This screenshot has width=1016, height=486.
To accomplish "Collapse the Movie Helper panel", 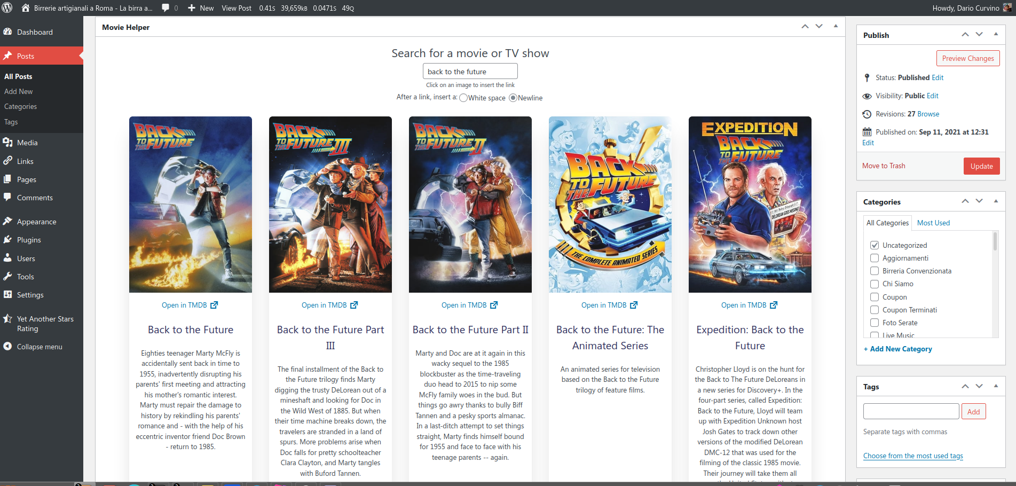I will [836, 26].
